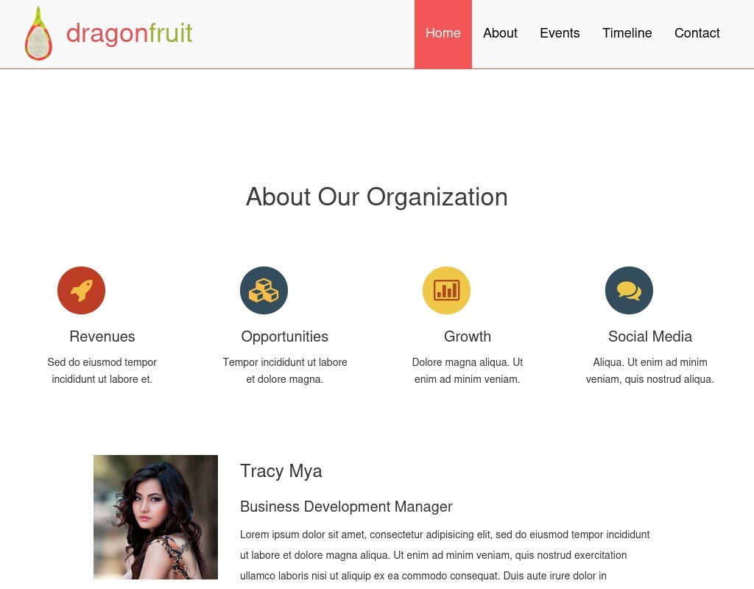Click the About Our Organization title

[x=377, y=197]
